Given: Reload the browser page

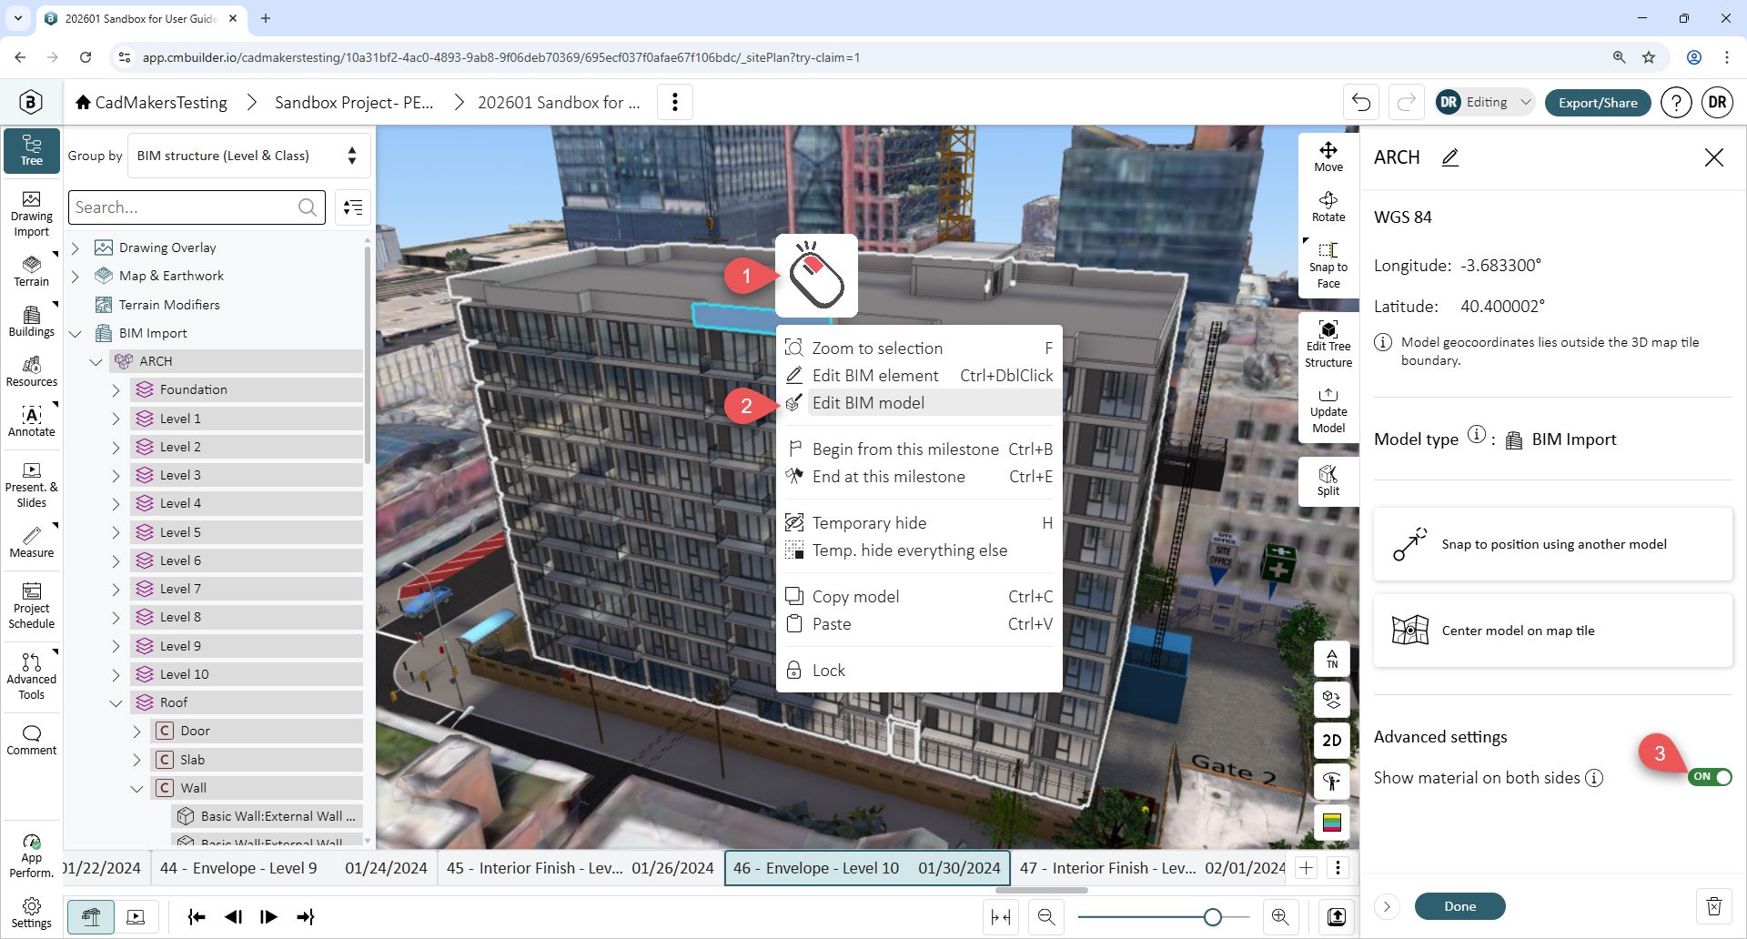Looking at the screenshot, I should pos(86,57).
